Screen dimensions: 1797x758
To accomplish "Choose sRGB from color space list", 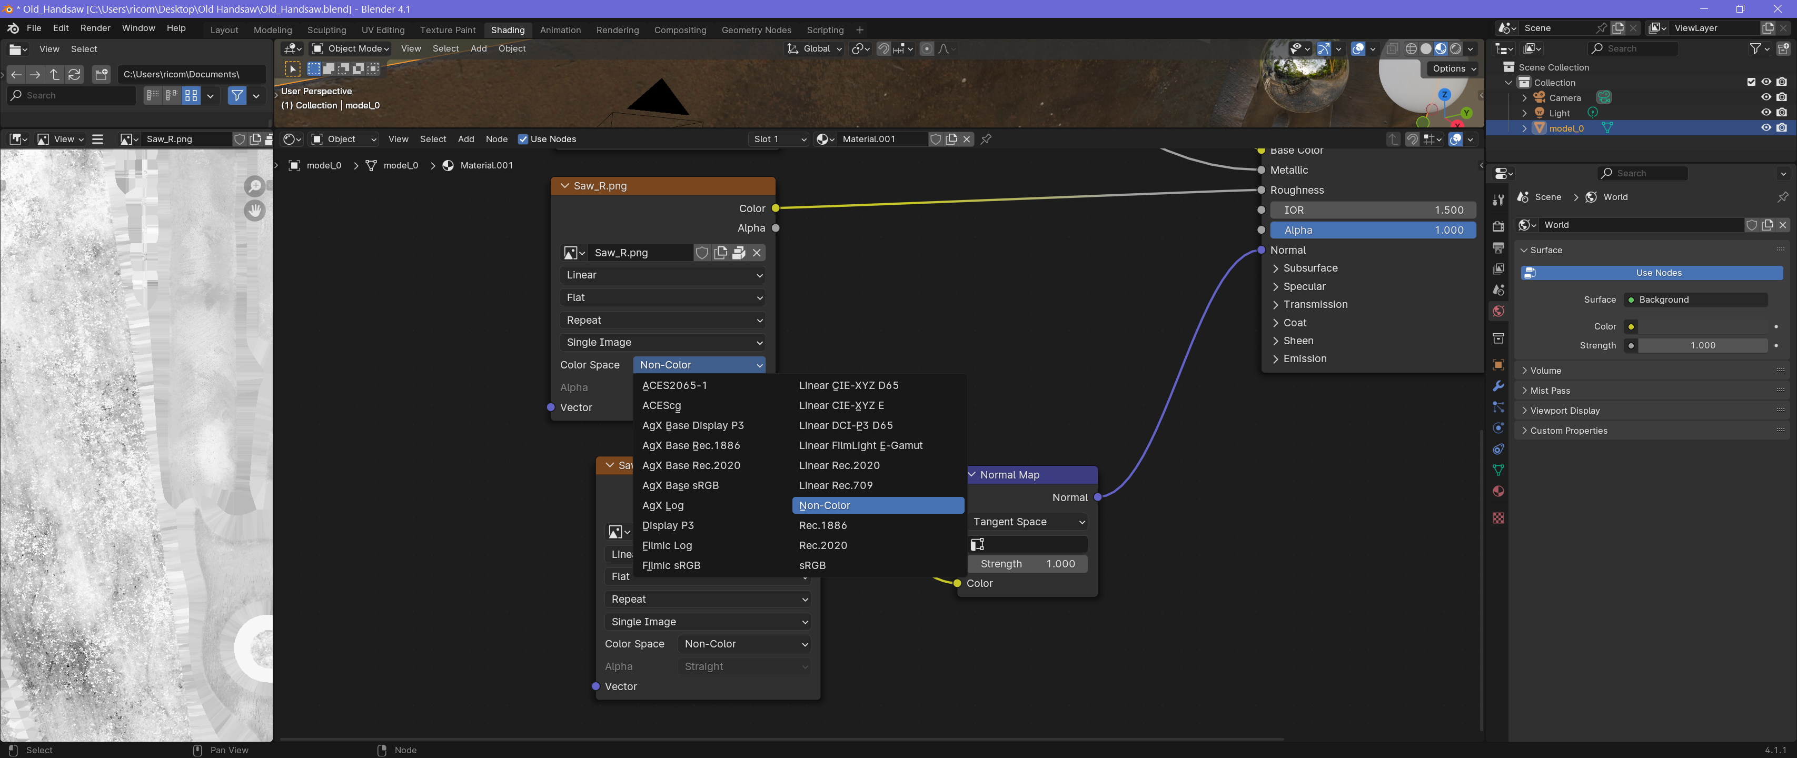I will click(878, 565).
